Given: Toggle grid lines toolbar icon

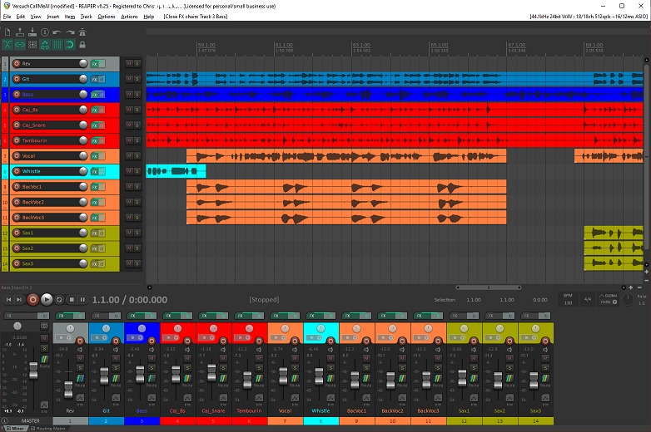Looking at the screenshot, I should click(57, 44).
